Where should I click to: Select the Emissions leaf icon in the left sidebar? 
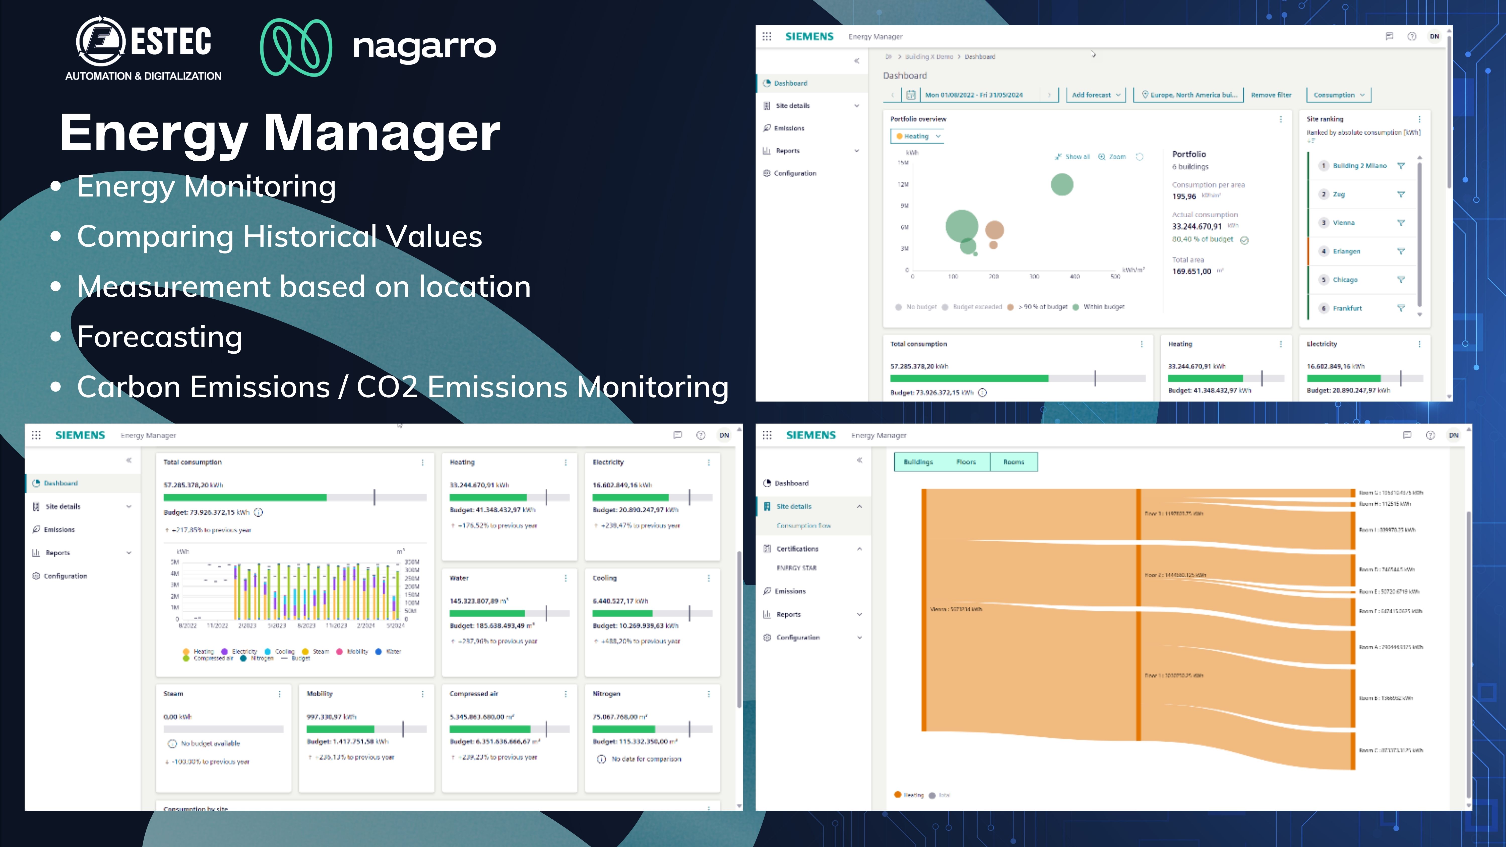coord(767,128)
